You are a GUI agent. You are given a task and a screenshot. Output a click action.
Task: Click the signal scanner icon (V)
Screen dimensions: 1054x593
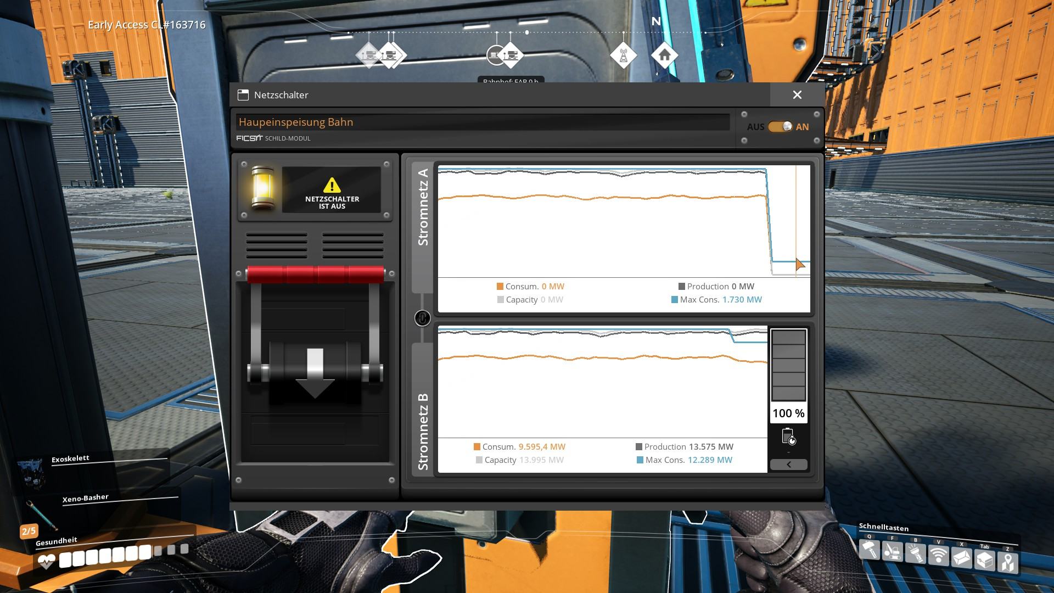point(939,556)
